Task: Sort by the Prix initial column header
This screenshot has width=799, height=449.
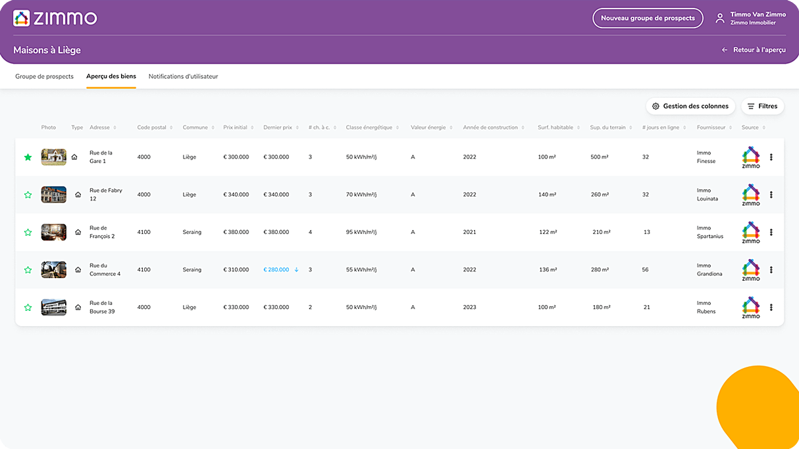Action: [x=238, y=128]
